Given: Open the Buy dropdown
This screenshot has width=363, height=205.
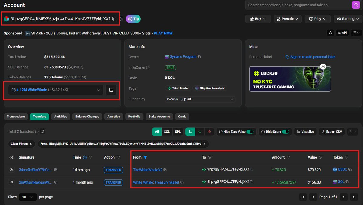Looking at the screenshot, I should (258, 19).
